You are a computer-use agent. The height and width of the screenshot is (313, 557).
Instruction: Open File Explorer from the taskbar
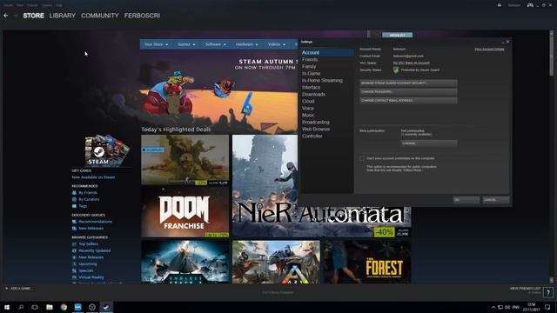[x=50, y=307]
